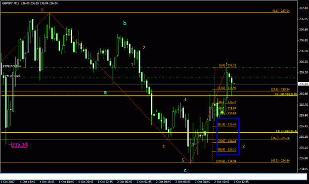Click 236.65 on the price axis
The height and width of the screenshot is (184, 309).
click(304, 40)
